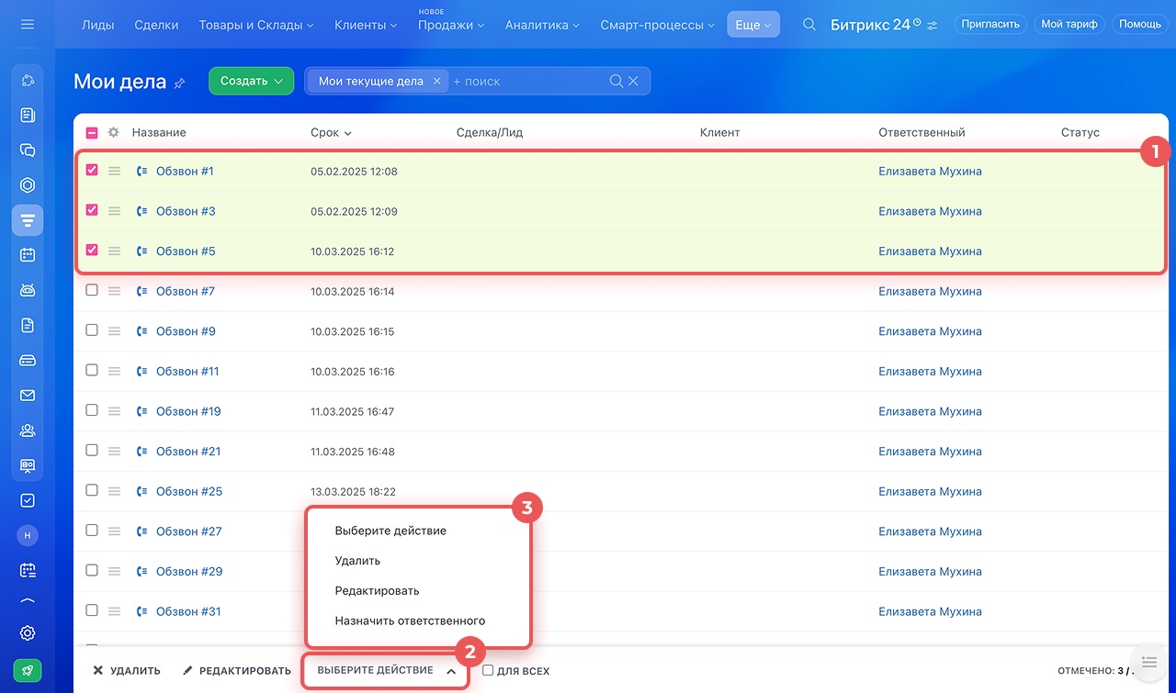Uncheck the Обзвон #5 row
The image size is (1176, 693).
92,250
